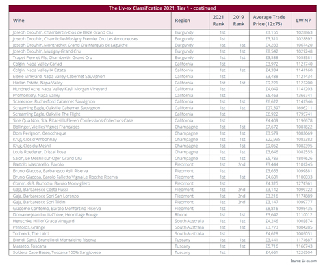Select 'Comm. G.B. Burlotto, Barolo Monvigliero'
The image size is (325, 271).
tap(51, 183)
